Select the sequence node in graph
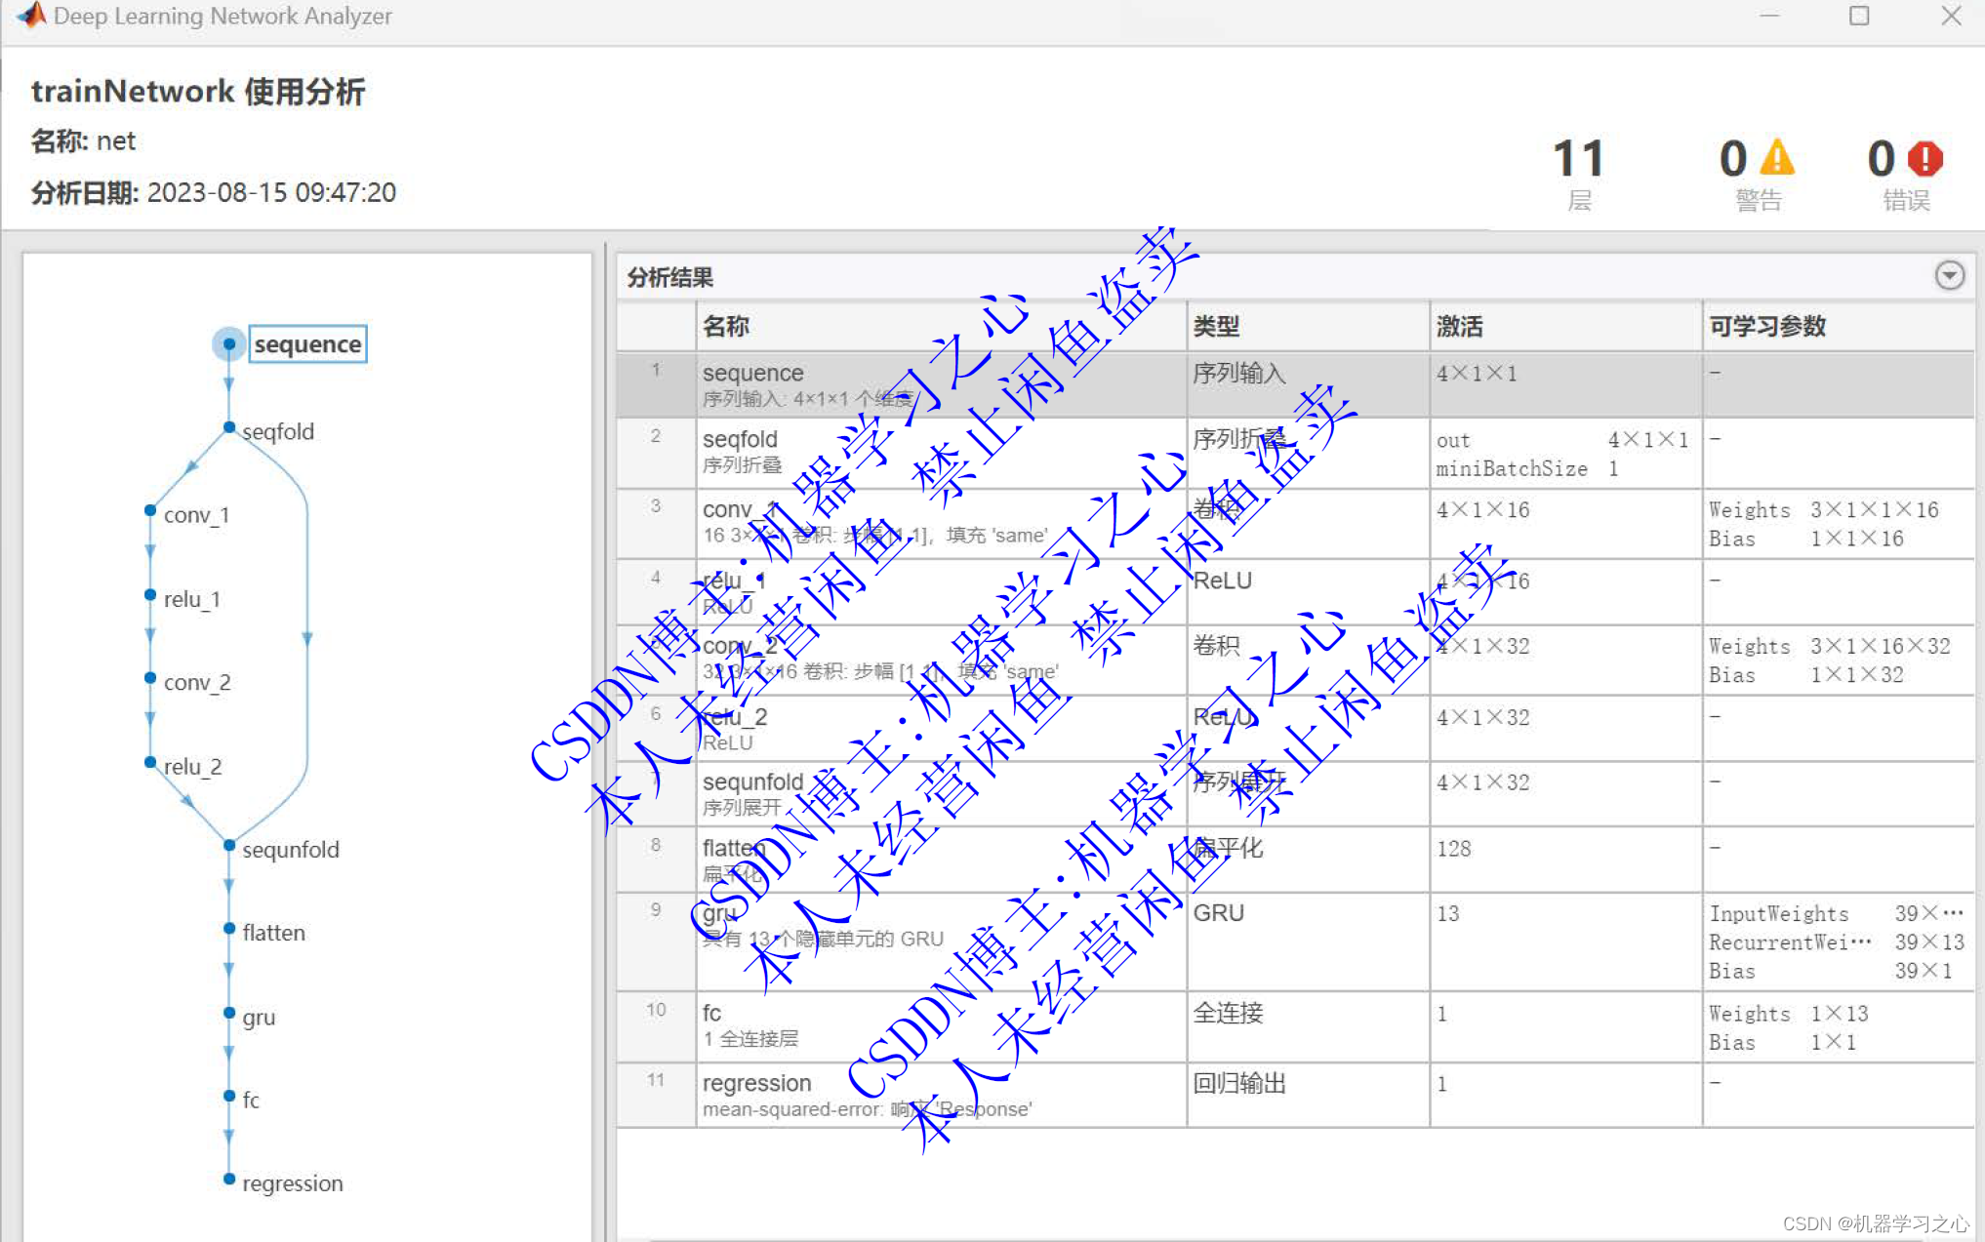 click(228, 343)
